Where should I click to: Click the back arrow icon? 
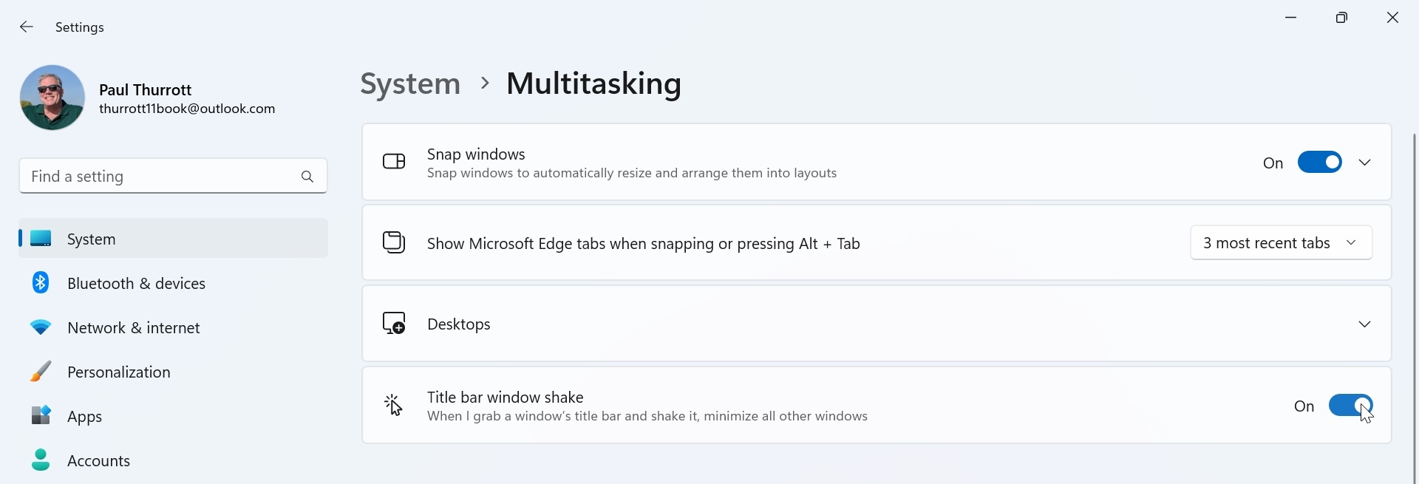coord(27,27)
